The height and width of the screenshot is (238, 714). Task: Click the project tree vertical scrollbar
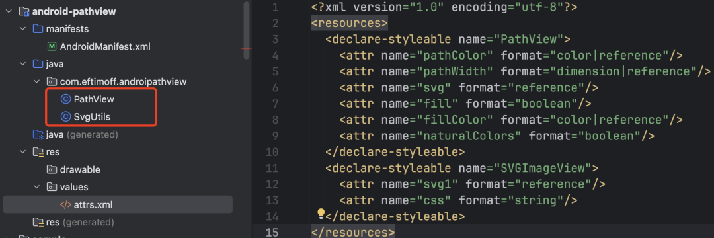coord(247,30)
